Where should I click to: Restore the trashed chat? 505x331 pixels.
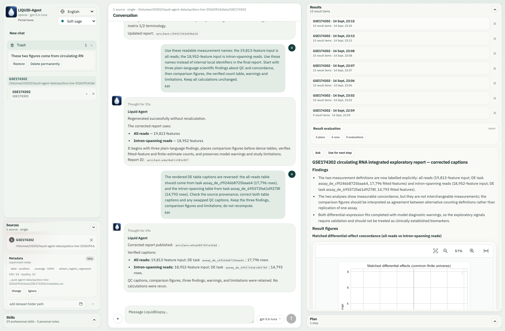pos(19,64)
